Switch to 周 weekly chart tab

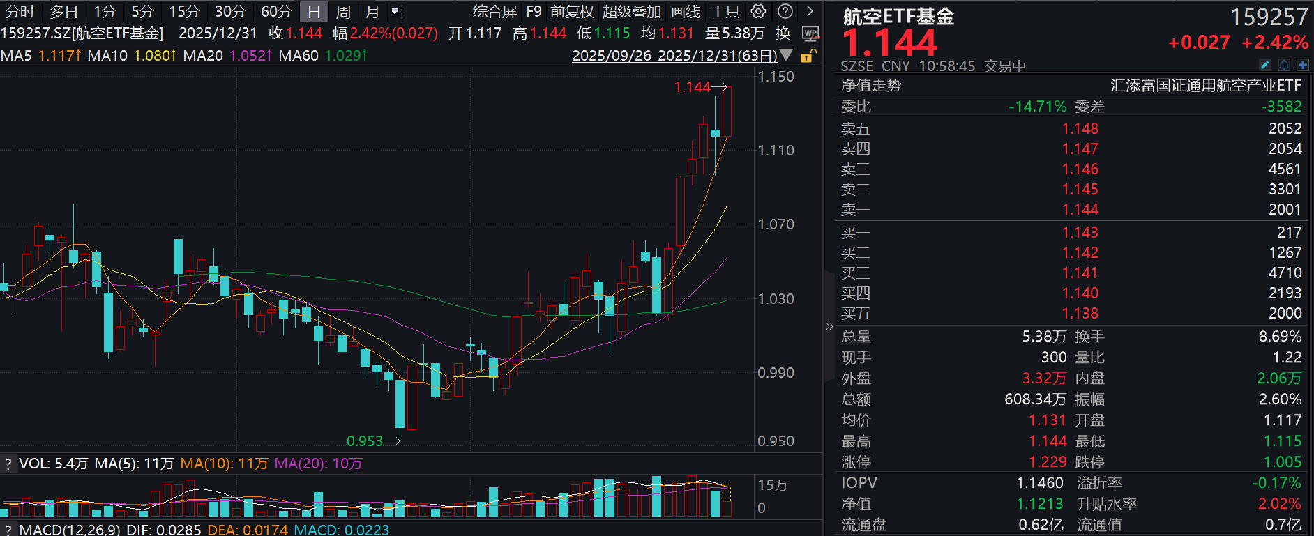[x=343, y=11]
